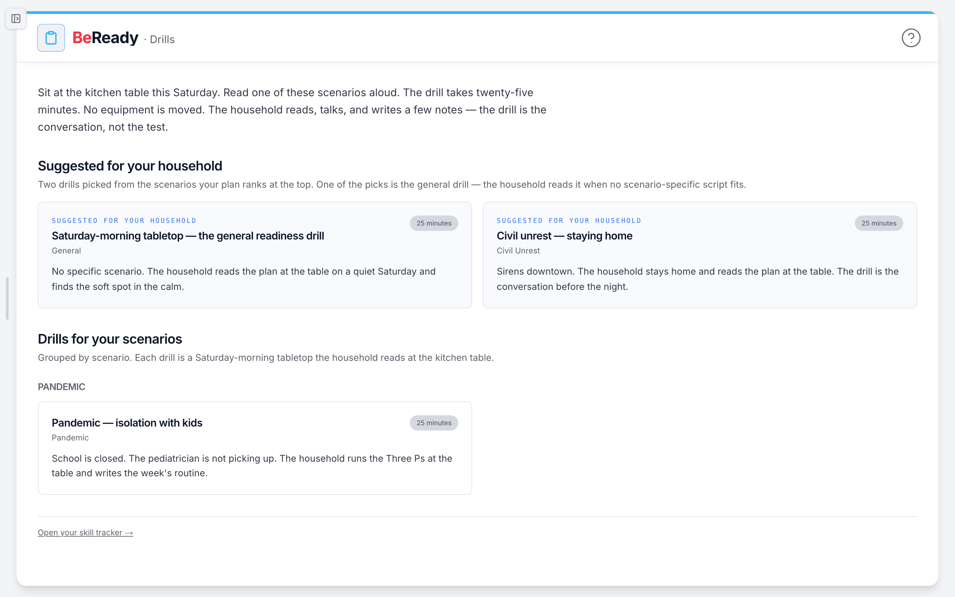Click the Suggested for your household heading

click(x=130, y=166)
